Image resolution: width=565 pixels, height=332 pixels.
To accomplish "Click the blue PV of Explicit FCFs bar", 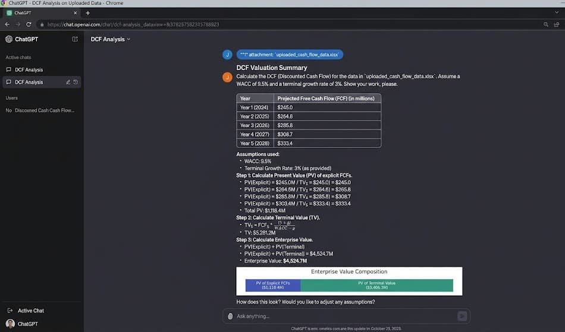I will coord(273,285).
